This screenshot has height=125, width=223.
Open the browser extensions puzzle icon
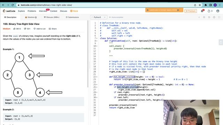pyautogui.click(x=206, y=5)
